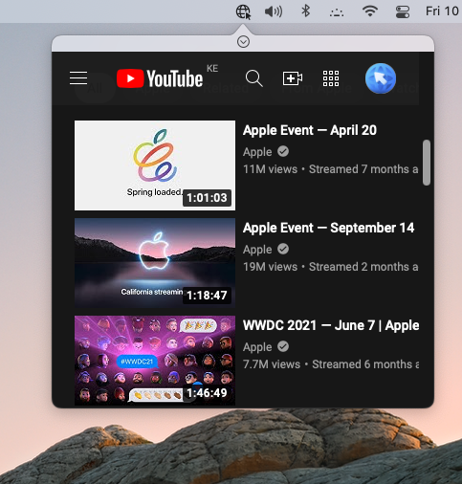This screenshot has width=462, height=484.
Task: Open the volume menu bar icon
Action: click(x=274, y=11)
